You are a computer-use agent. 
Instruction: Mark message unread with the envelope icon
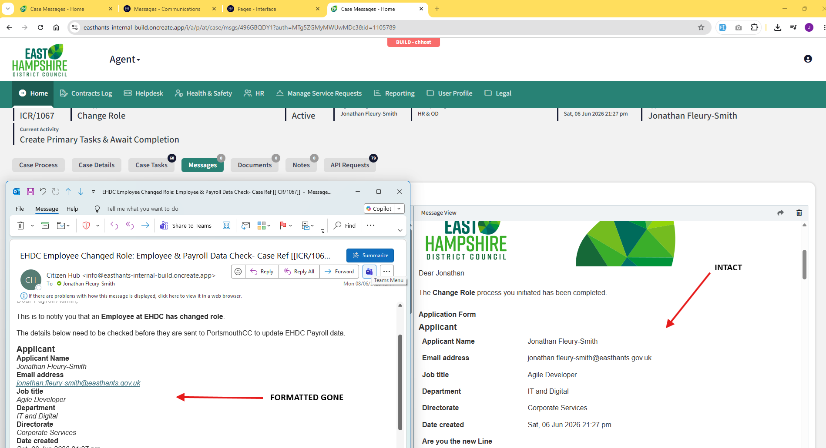(246, 226)
